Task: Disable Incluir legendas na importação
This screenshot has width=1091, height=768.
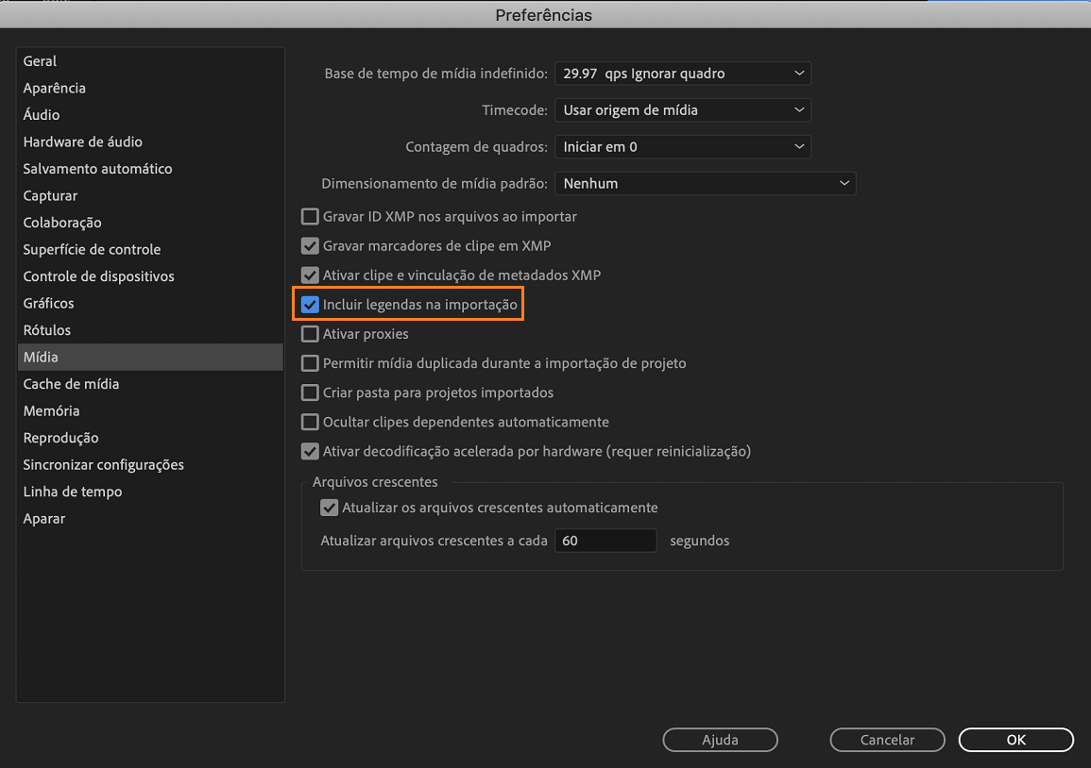Action: click(x=310, y=304)
